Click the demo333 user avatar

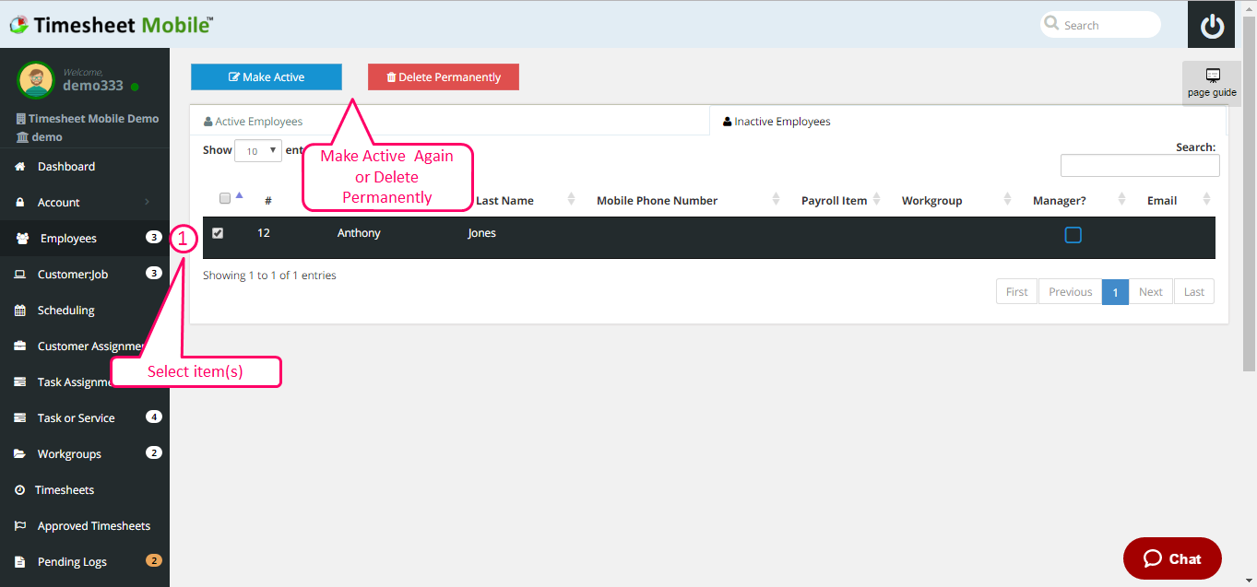point(36,80)
